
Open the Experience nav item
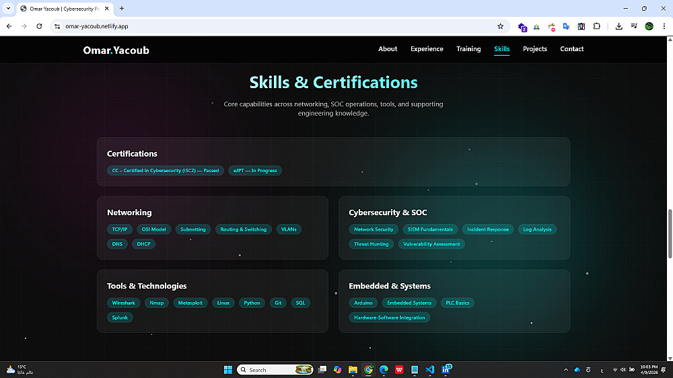(427, 49)
